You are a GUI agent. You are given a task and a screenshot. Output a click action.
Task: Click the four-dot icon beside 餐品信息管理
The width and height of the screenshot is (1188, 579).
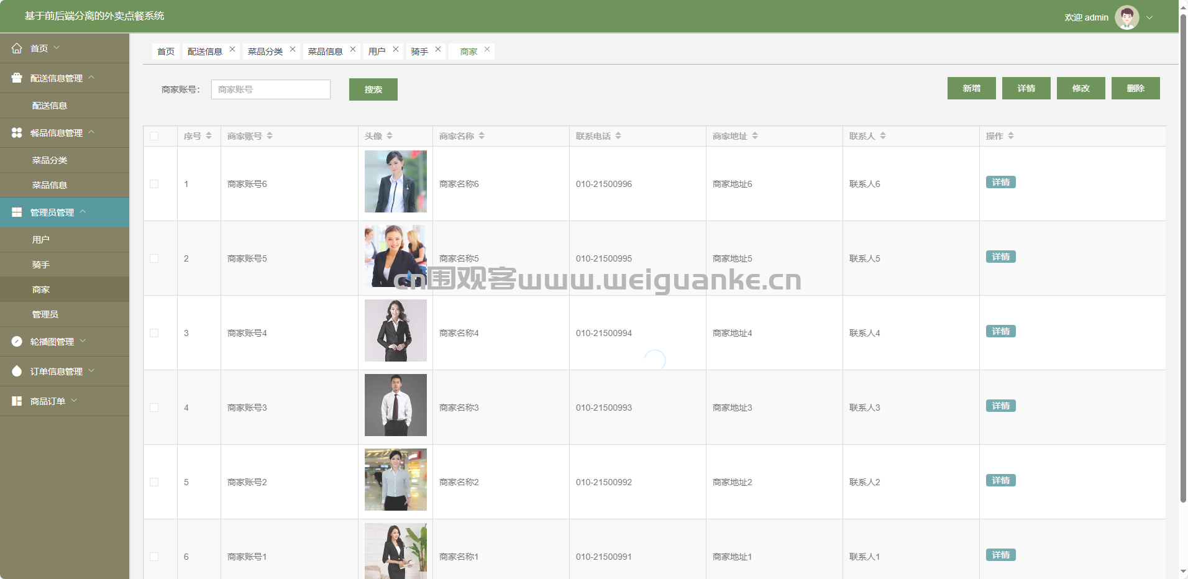(x=17, y=133)
